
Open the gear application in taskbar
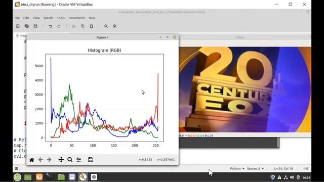94,177
